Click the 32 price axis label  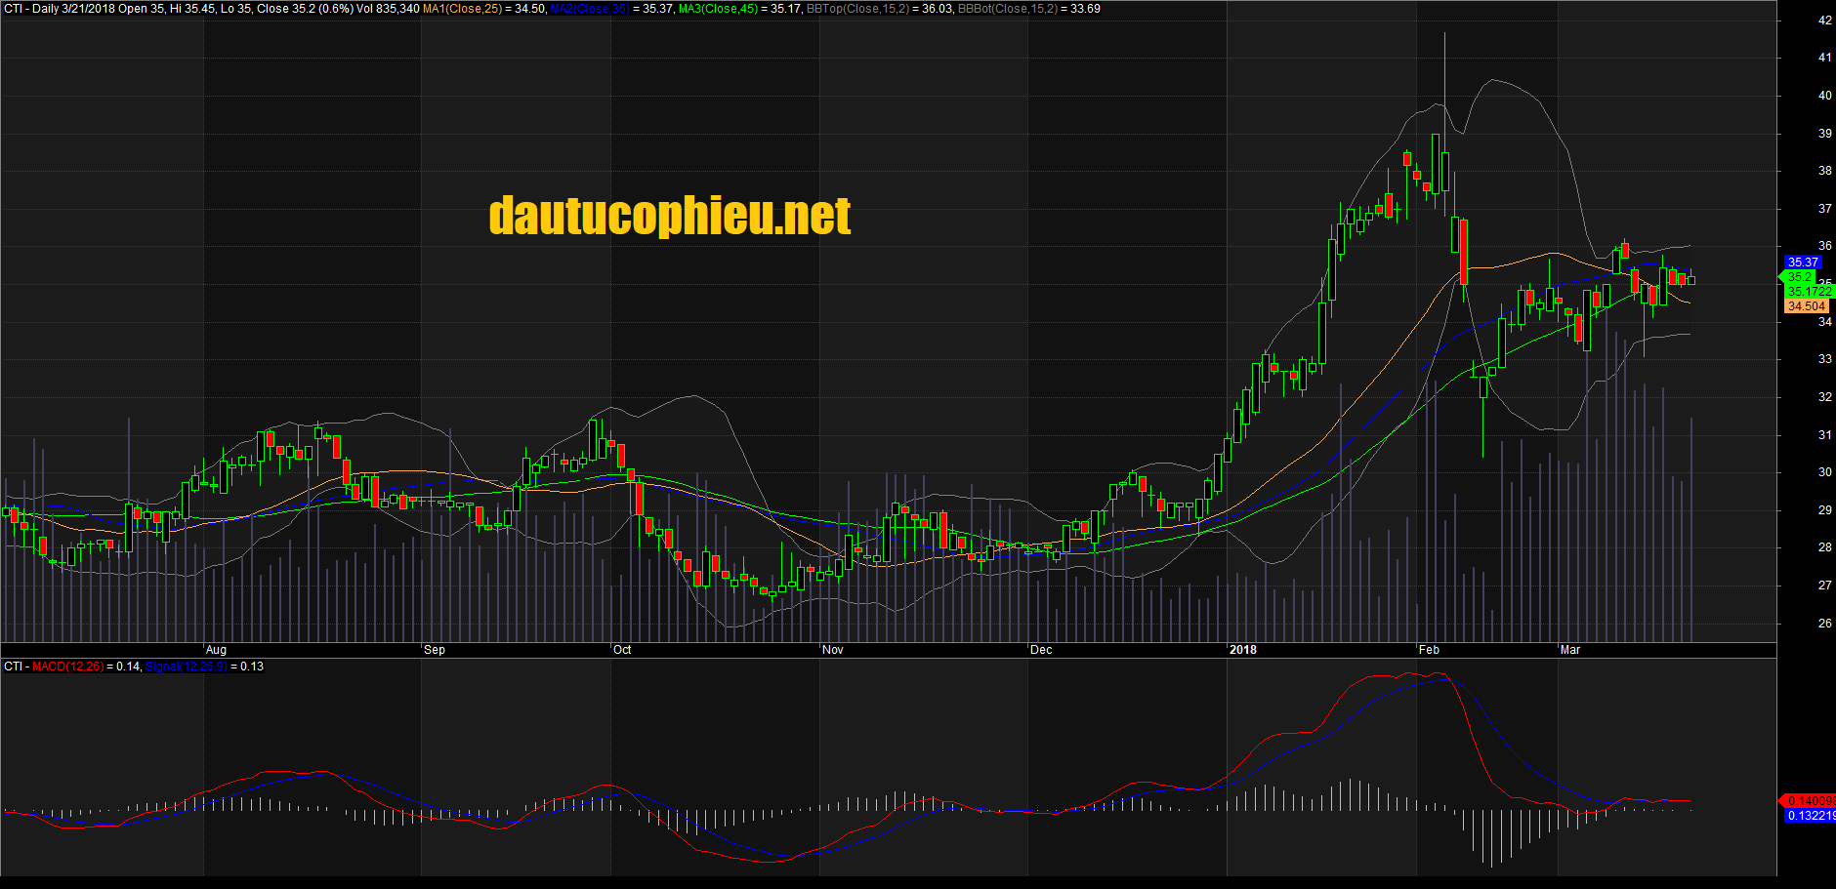coord(1824,397)
